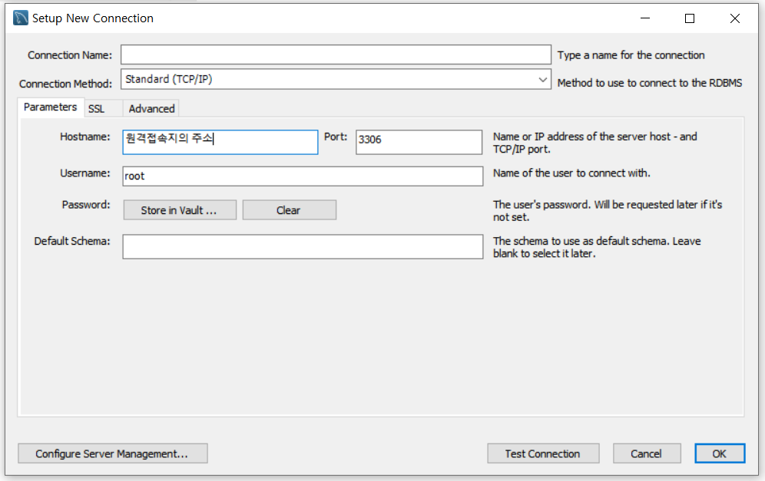Switch to the Parameters tab
The width and height of the screenshot is (765, 481).
[50, 107]
